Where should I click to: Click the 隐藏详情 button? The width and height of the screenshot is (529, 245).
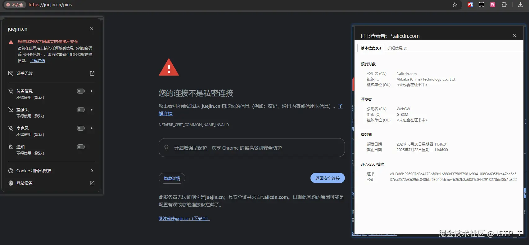pyautogui.click(x=172, y=178)
